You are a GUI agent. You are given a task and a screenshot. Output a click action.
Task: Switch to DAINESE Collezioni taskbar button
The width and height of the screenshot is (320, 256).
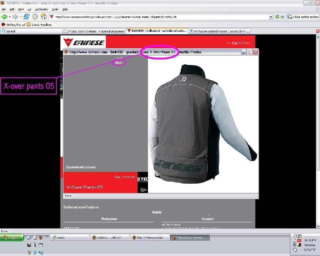(110, 238)
